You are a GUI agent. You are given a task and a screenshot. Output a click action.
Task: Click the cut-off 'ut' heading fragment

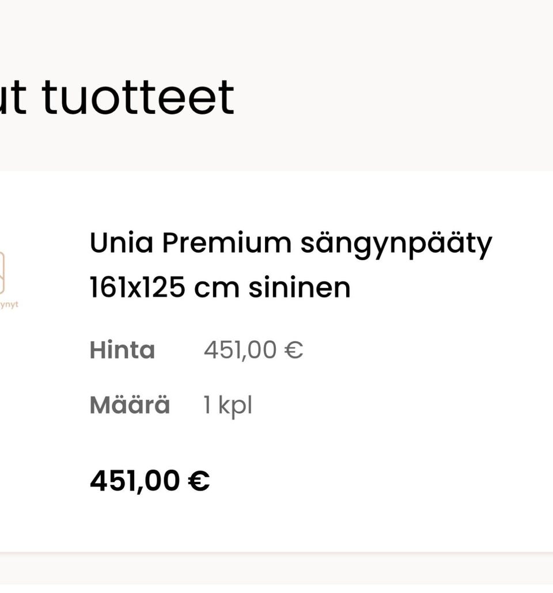(x=13, y=98)
